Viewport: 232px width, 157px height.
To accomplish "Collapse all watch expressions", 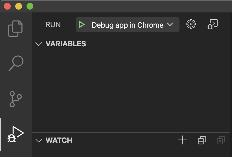I will coord(202,140).
